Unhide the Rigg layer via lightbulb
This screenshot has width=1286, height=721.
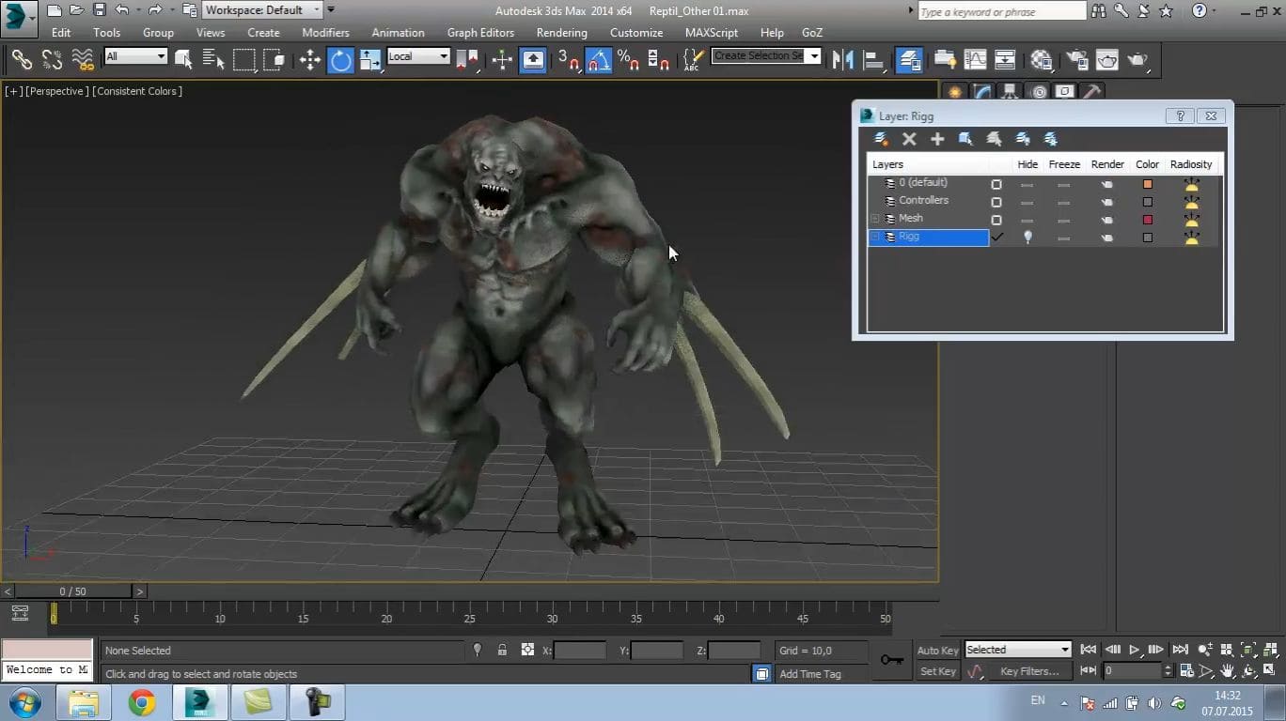click(x=1027, y=238)
